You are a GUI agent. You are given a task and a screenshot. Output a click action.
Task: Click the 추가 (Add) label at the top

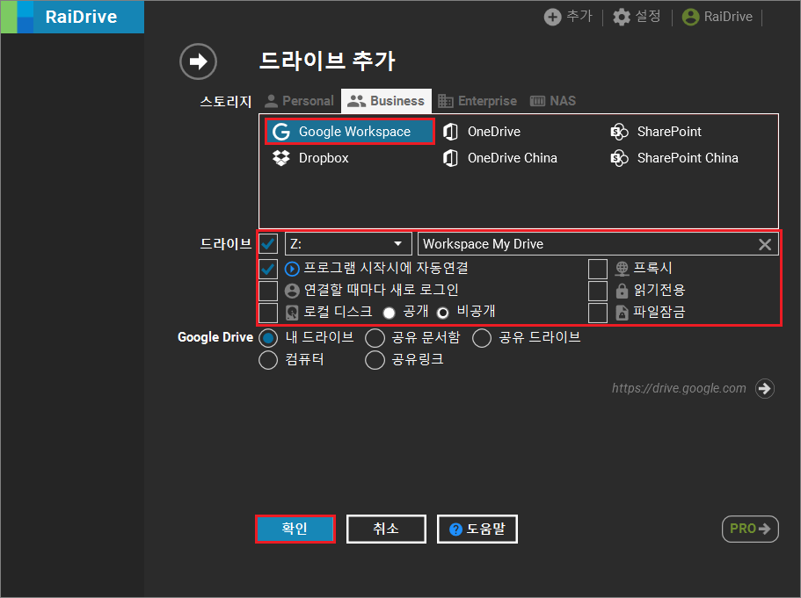pos(579,17)
